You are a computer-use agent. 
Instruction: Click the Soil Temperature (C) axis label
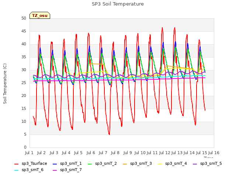pyautogui.click(x=5, y=84)
